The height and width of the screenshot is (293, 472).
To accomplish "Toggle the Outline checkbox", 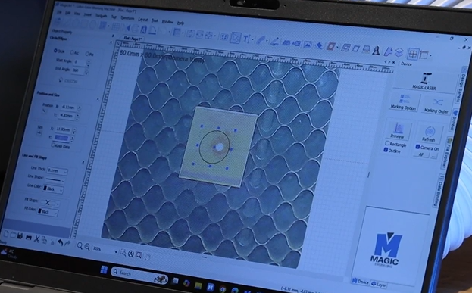I will click(x=386, y=150).
